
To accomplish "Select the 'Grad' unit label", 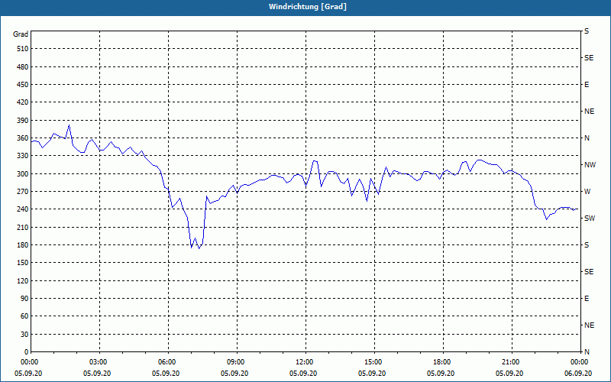I will coord(21,34).
